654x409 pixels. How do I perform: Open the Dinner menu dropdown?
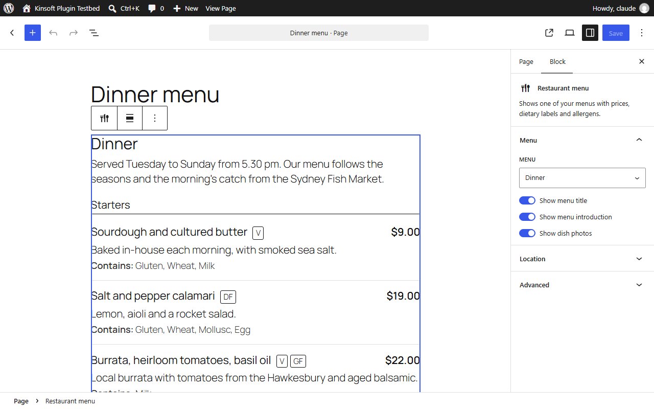point(582,178)
